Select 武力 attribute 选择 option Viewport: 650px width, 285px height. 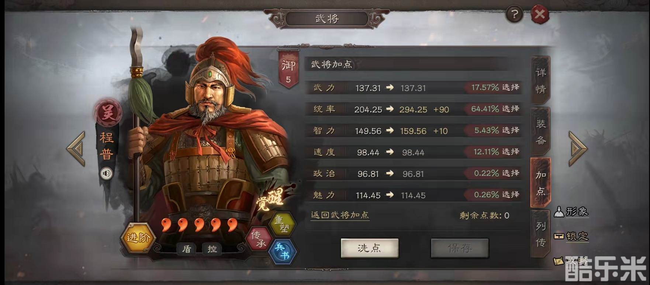pos(511,87)
